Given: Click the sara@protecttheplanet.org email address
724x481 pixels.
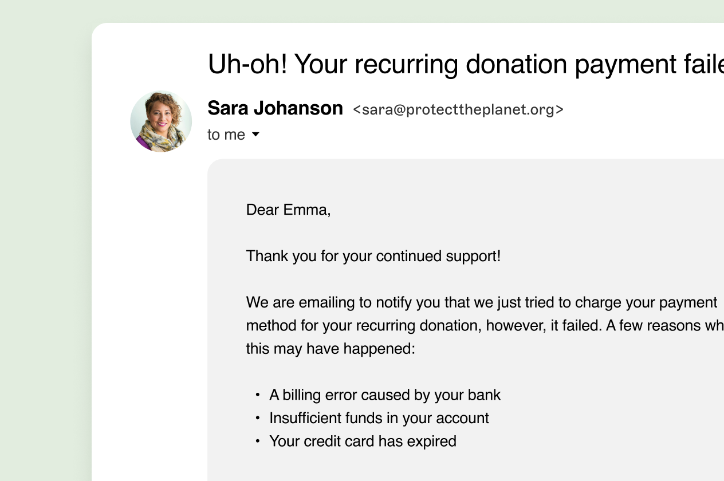Looking at the screenshot, I should point(458,109).
